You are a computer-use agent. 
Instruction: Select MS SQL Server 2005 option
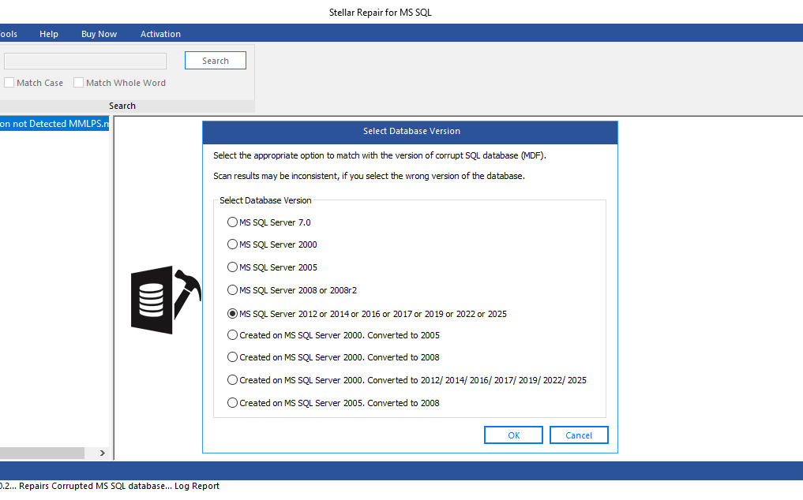point(272,267)
